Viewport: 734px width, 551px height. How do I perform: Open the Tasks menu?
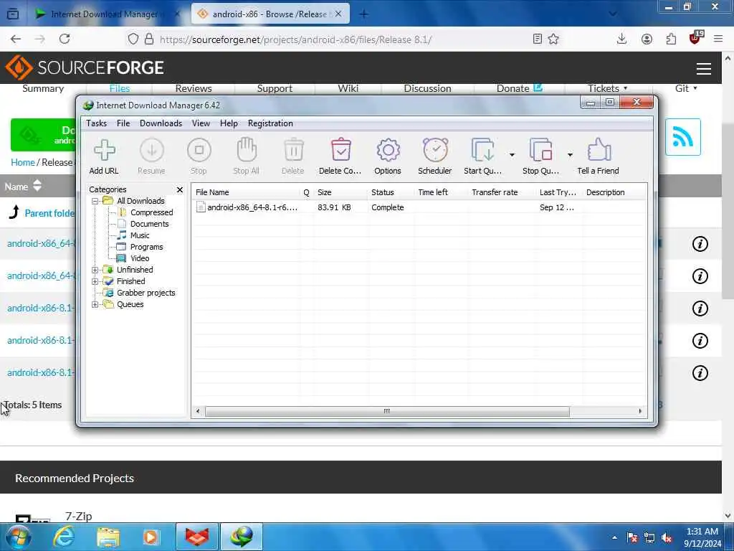(97, 123)
